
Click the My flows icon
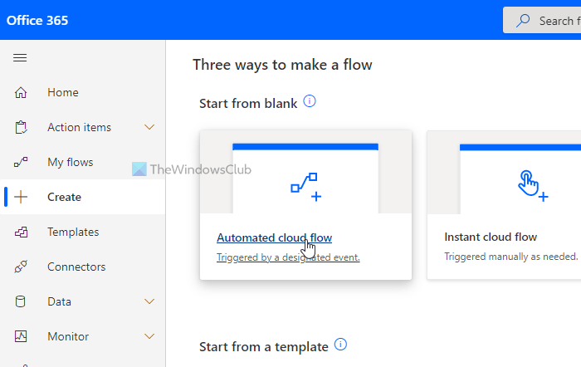point(22,162)
